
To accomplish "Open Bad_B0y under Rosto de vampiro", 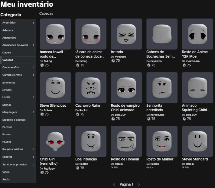I will click(x=120, y=115).
